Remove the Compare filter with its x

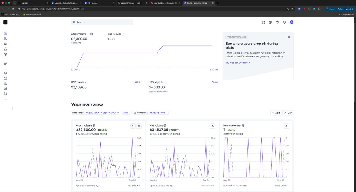pyautogui.click(x=135, y=113)
